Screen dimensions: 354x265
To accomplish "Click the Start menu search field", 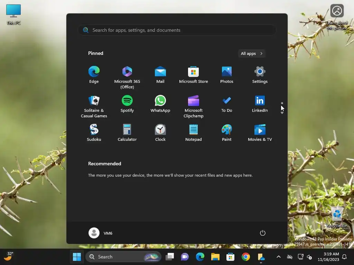I will click(177, 30).
